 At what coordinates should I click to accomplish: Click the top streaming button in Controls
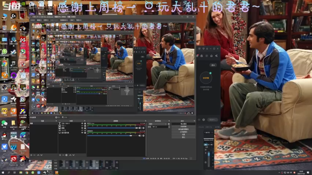(x=183, y=124)
